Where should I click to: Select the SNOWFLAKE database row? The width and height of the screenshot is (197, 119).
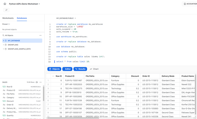pos(22,45)
